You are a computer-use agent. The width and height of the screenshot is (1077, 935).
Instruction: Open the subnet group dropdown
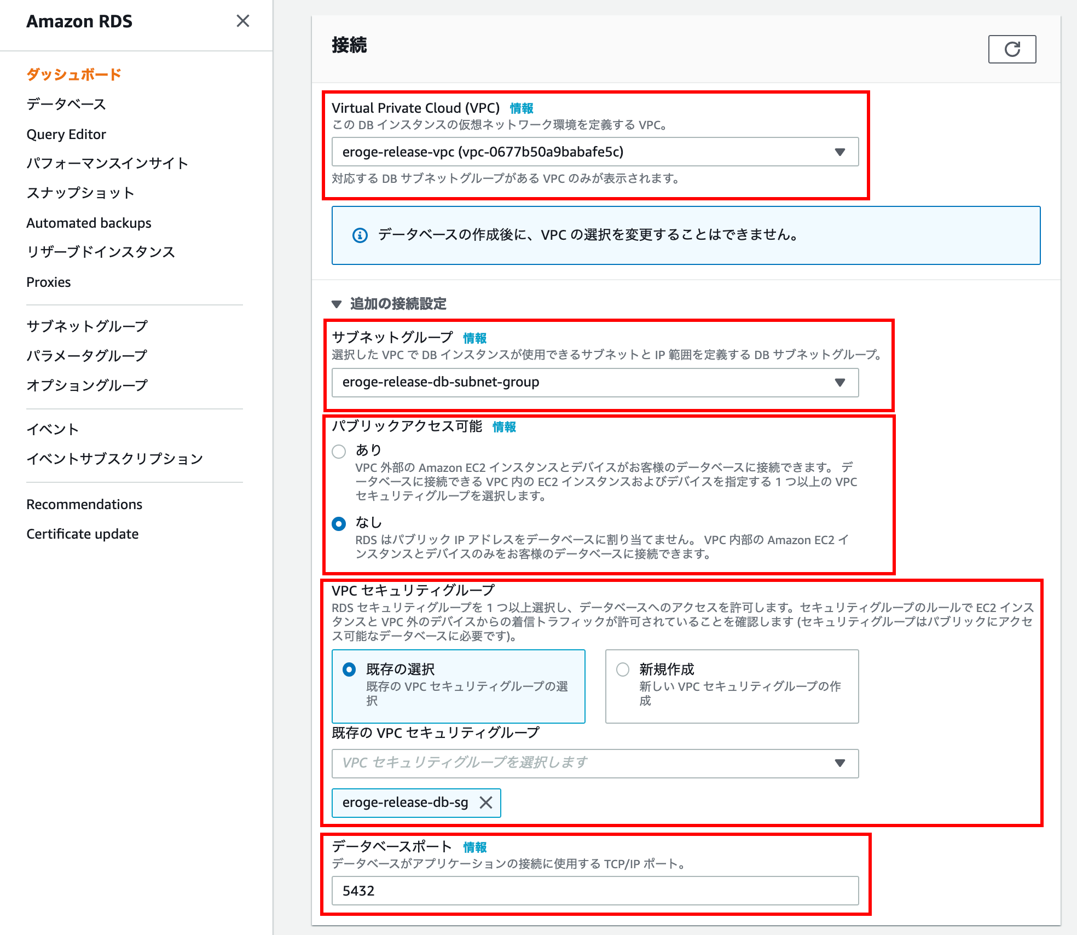point(594,382)
